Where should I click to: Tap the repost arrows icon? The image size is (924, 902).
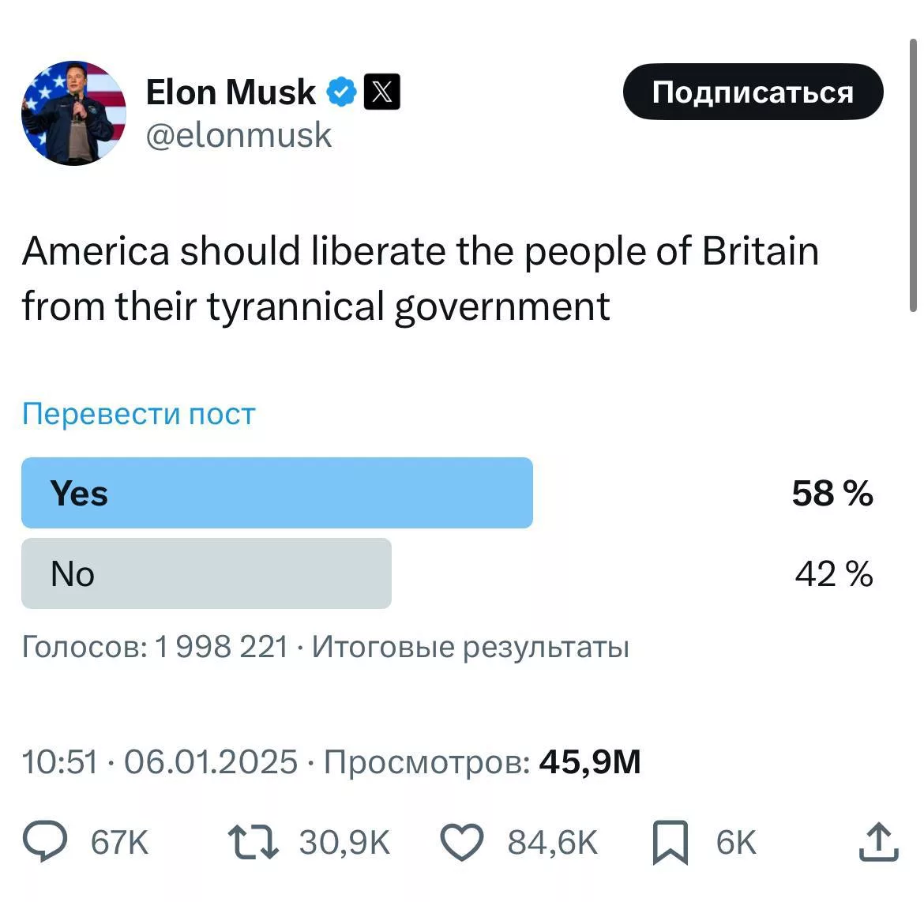click(x=253, y=842)
